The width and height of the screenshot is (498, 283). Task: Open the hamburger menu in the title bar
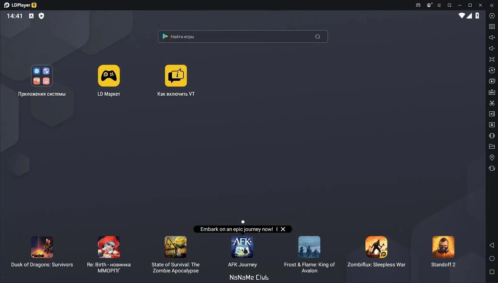pyautogui.click(x=439, y=5)
